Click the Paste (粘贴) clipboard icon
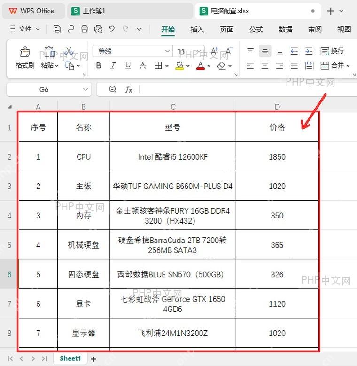The height and width of the screenshot is (366, 357). click(x=49, y=52)
